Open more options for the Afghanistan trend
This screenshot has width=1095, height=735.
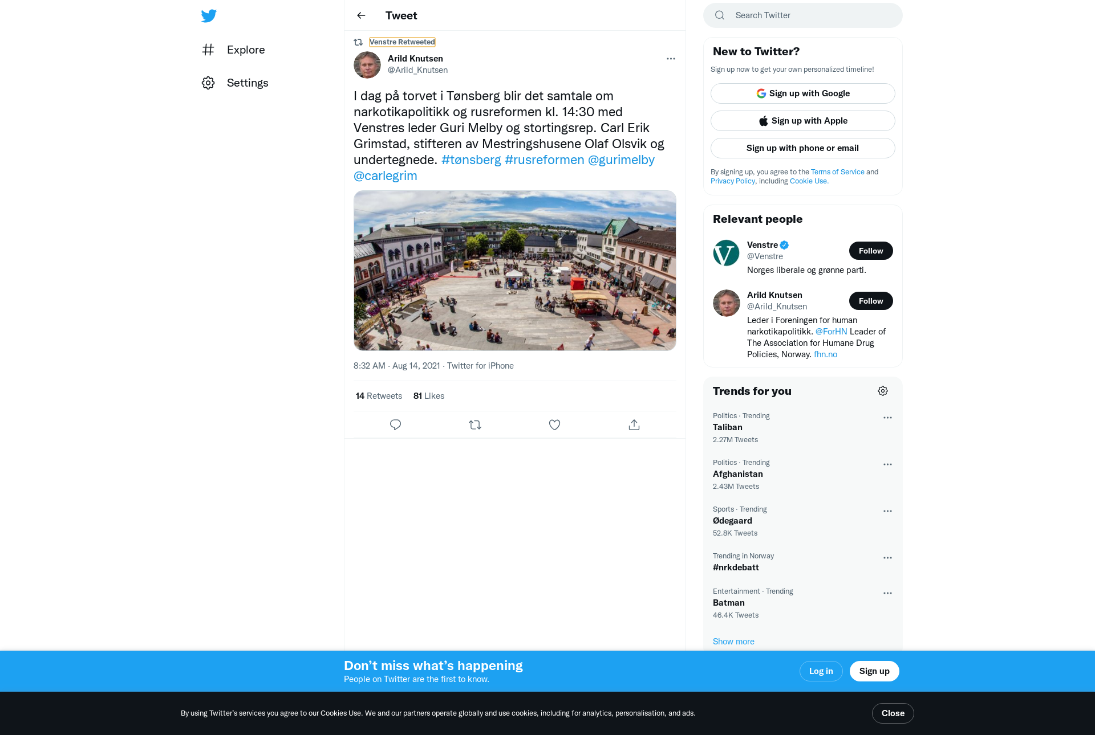[887, 464]
